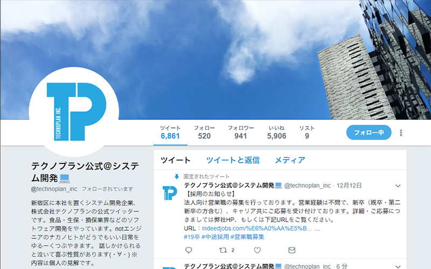The height and width of the screenshot is (269, 431).
Task: Click the #中途採用 hashtag
Action: pos(215,237)
